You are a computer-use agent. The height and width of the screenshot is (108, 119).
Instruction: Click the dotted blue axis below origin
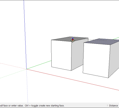point(27,86)
